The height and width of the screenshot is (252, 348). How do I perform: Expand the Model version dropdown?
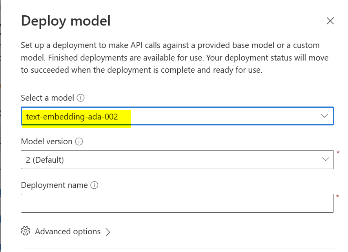pos(177,160)
